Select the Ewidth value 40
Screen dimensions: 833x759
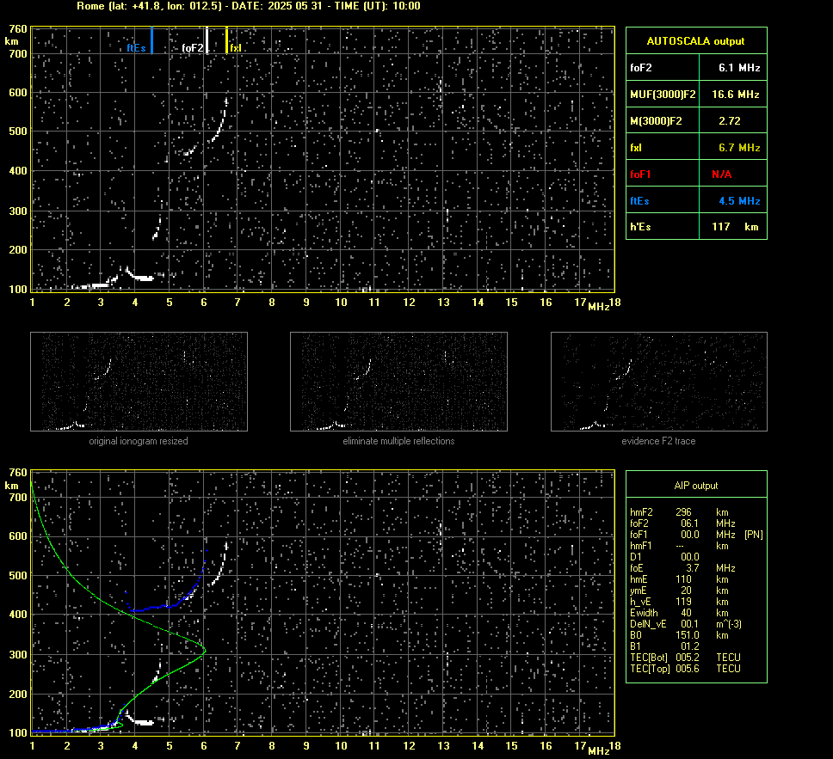[686, 613]
